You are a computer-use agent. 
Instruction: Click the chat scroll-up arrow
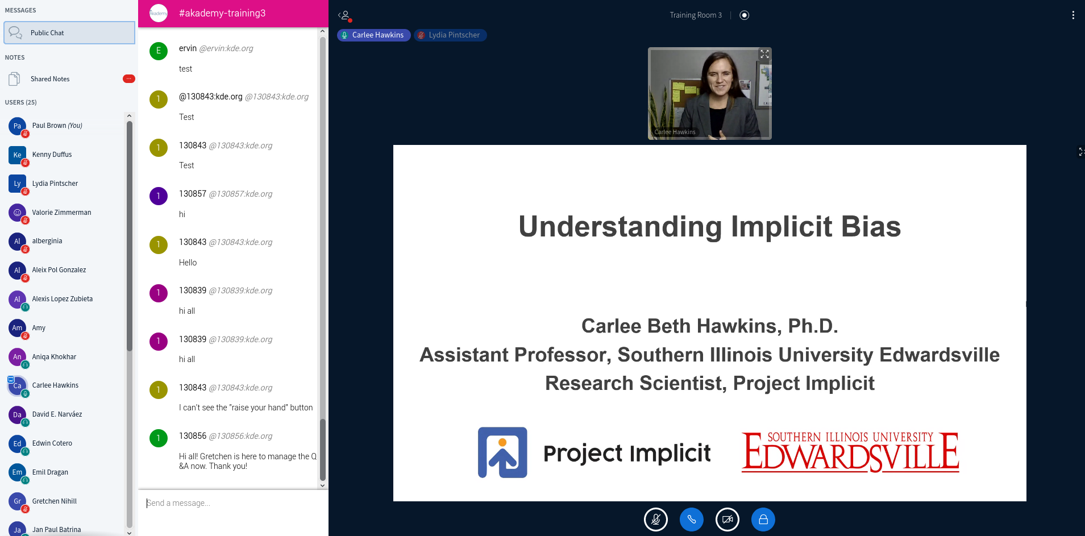323,31
